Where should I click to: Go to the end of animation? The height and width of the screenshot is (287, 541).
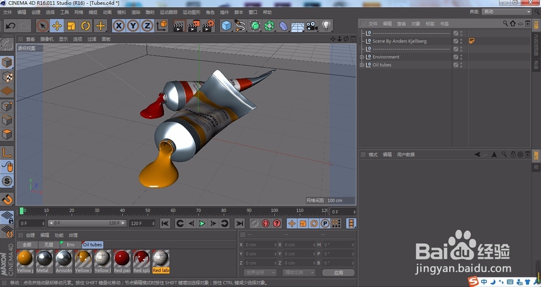(x=240, y=224)
